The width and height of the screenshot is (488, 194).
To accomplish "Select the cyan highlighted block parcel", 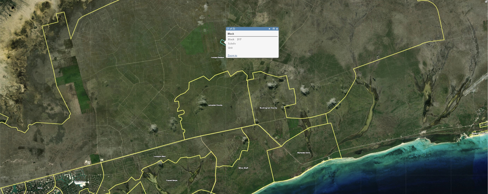I will pos(223,42).
